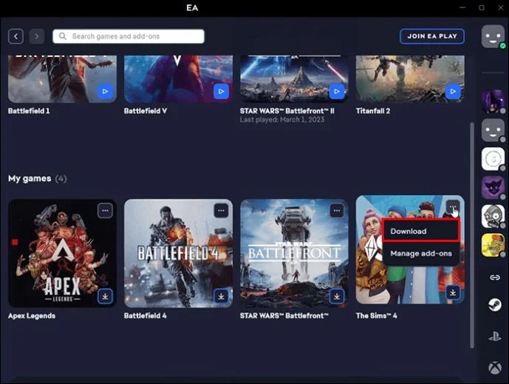Open the Battlefield V cover thumbnail
This screenshot has width=509, height=384.
176,78
